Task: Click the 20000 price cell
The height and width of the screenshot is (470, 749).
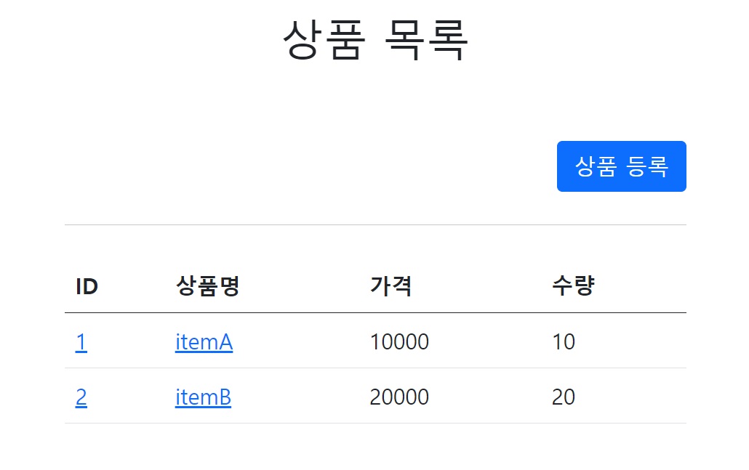Action: (x=399, y=397)
